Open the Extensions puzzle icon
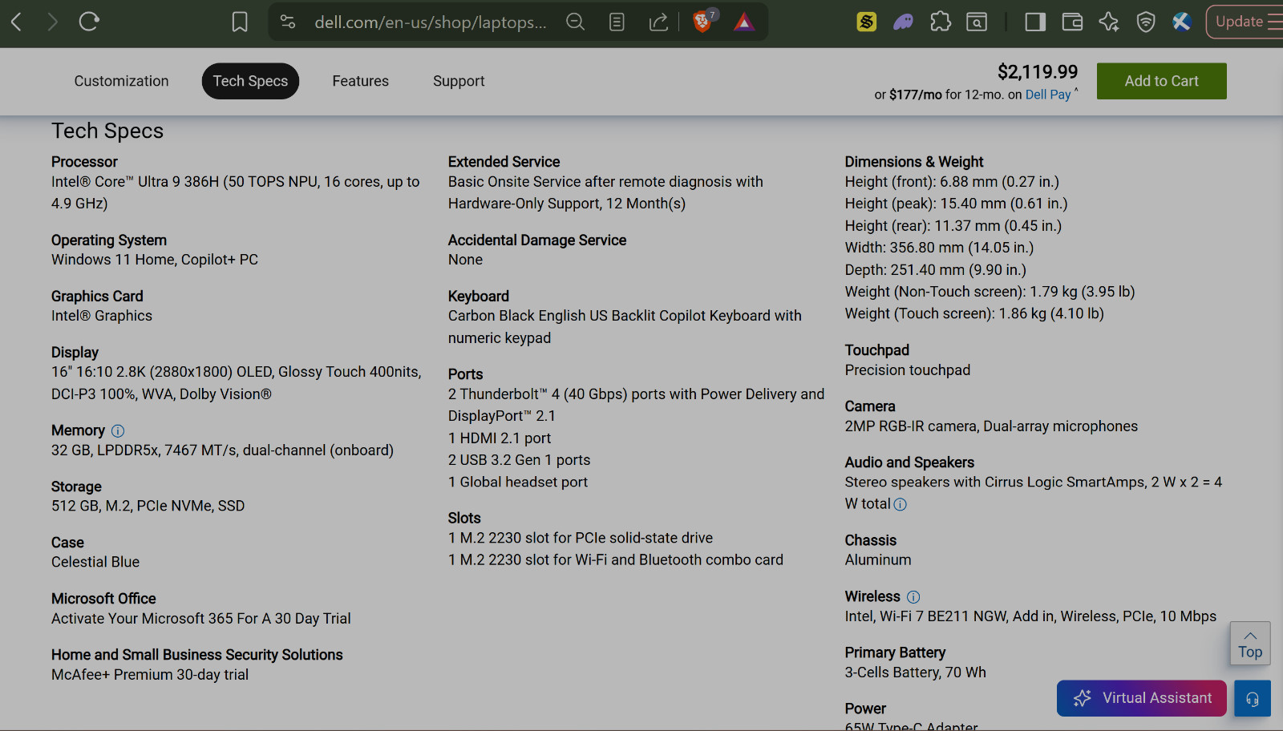The width and height of the screenshot is (1283, 731). coord(941,22)
